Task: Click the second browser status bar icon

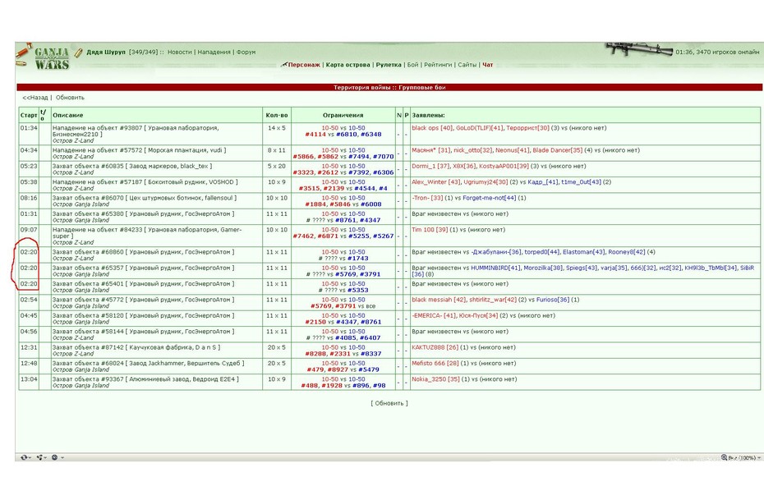Action: click(41, 457)
